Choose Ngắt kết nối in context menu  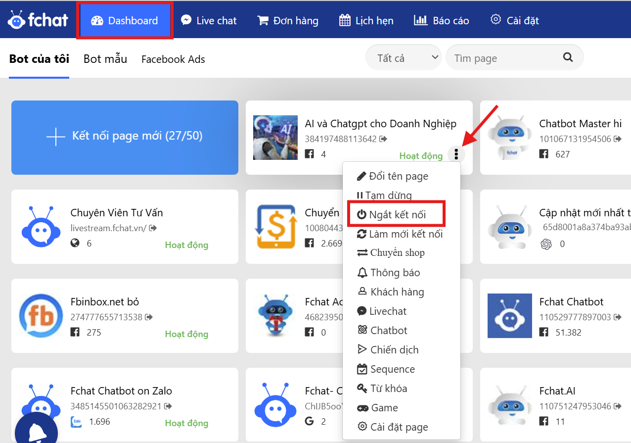point(397,214)
